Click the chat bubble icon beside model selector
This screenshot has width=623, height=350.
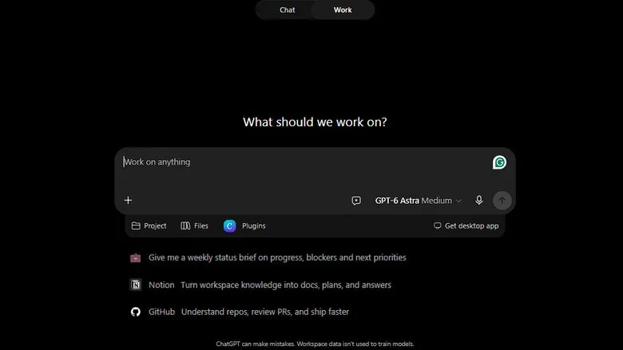pos(356,201)
